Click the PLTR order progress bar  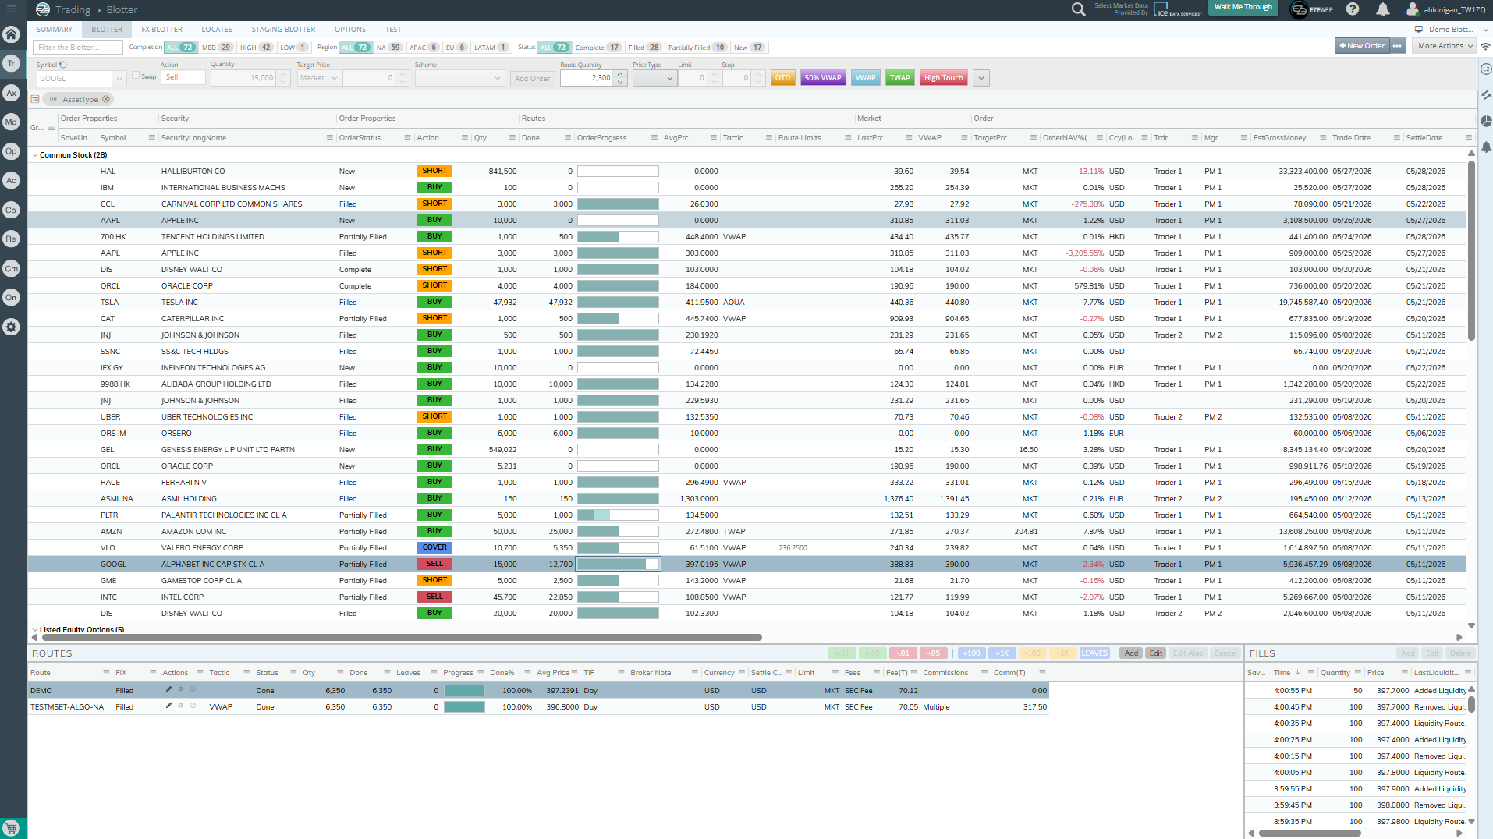[618, 515]
